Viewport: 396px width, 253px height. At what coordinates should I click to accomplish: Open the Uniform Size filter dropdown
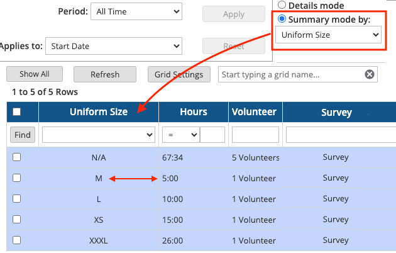pyautogui.click(x=99, y=135)
